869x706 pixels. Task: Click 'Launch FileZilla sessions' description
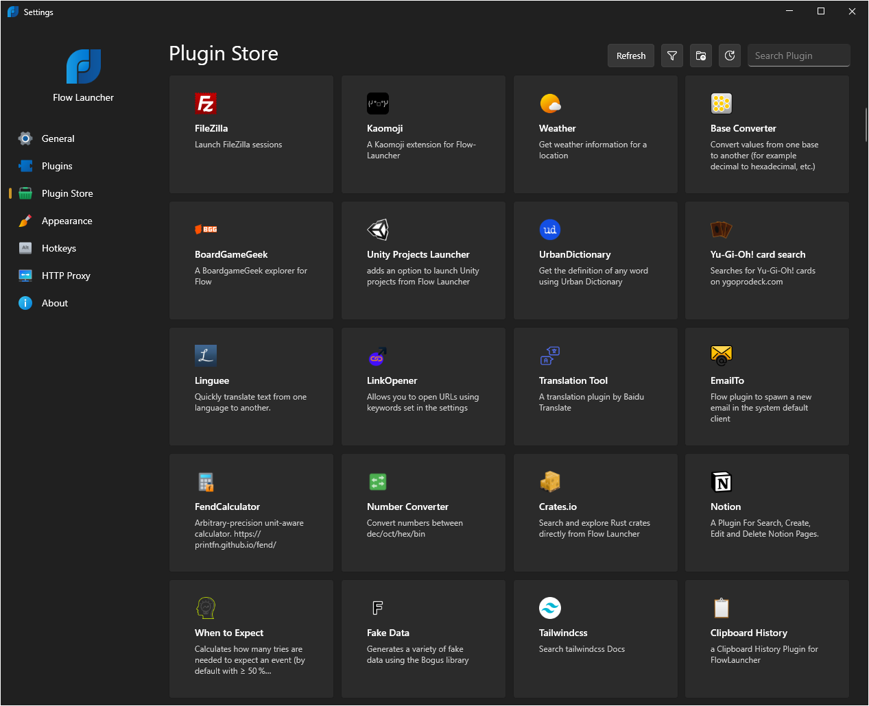(239, 145)
